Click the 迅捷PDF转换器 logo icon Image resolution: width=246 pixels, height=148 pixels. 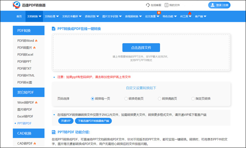pos(17,5)
